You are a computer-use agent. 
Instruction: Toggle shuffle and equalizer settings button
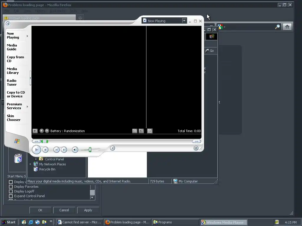(112, 148)
